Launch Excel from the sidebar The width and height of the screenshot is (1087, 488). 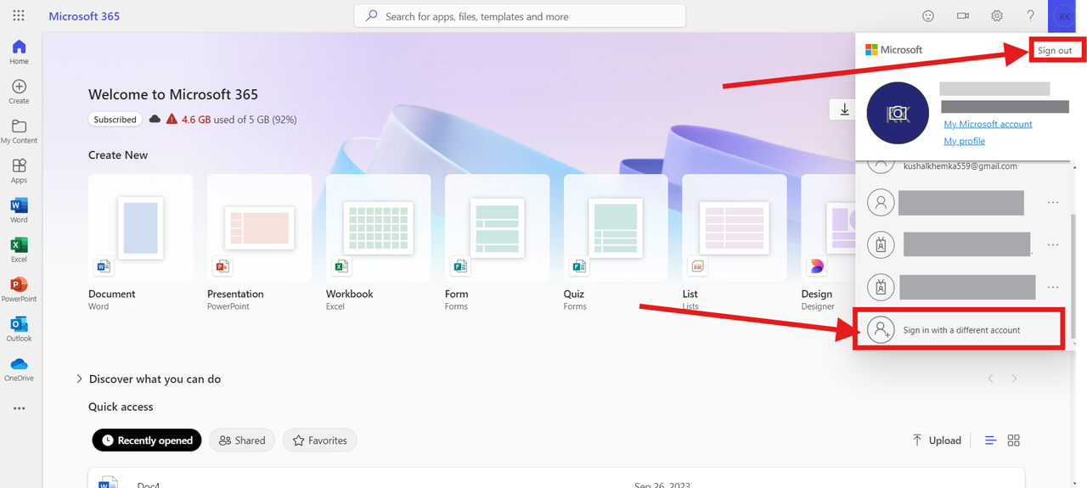[19, 250]
